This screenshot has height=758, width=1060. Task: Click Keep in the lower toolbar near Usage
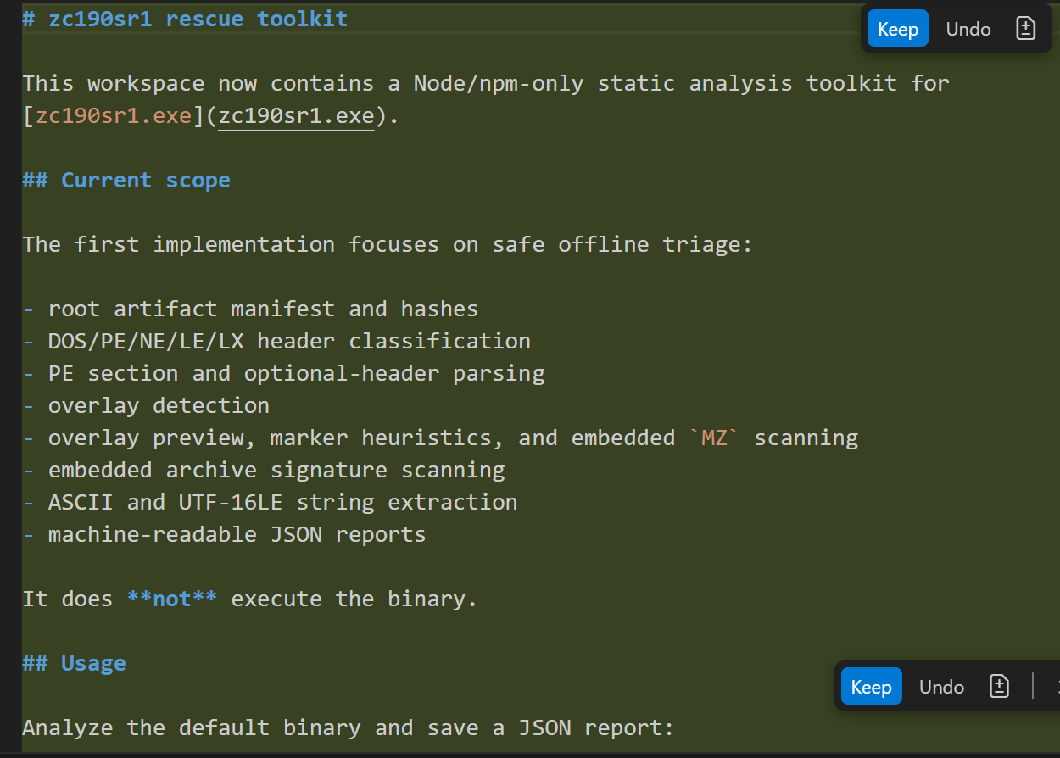pyautogui.click(x=871, y=687)
